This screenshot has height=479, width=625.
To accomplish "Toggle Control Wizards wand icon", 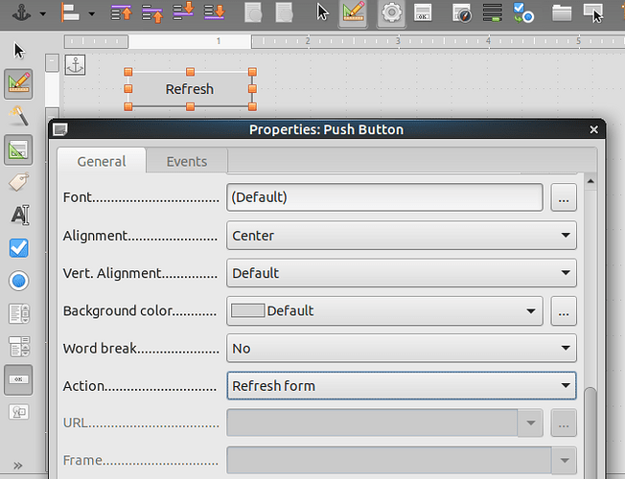I will coord(19,116).
